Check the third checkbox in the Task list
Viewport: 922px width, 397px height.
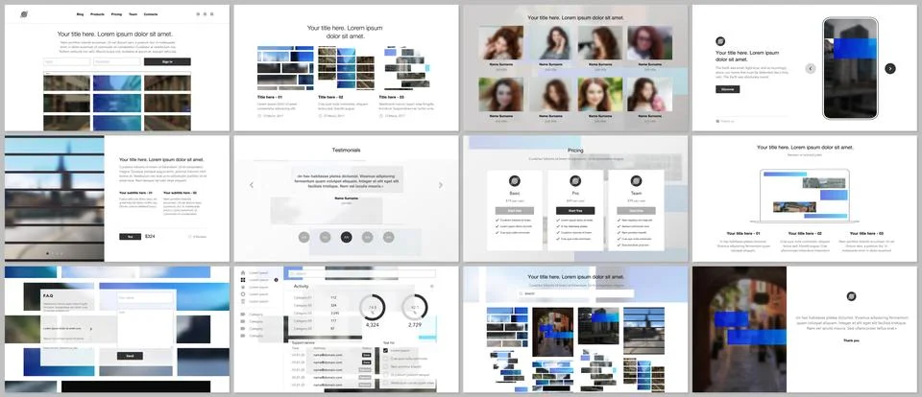(386, 366)
